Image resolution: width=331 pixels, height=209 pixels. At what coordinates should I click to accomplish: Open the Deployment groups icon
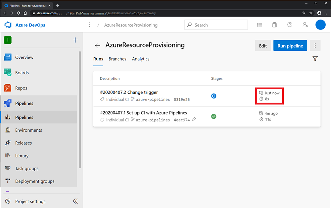[8, 181]
